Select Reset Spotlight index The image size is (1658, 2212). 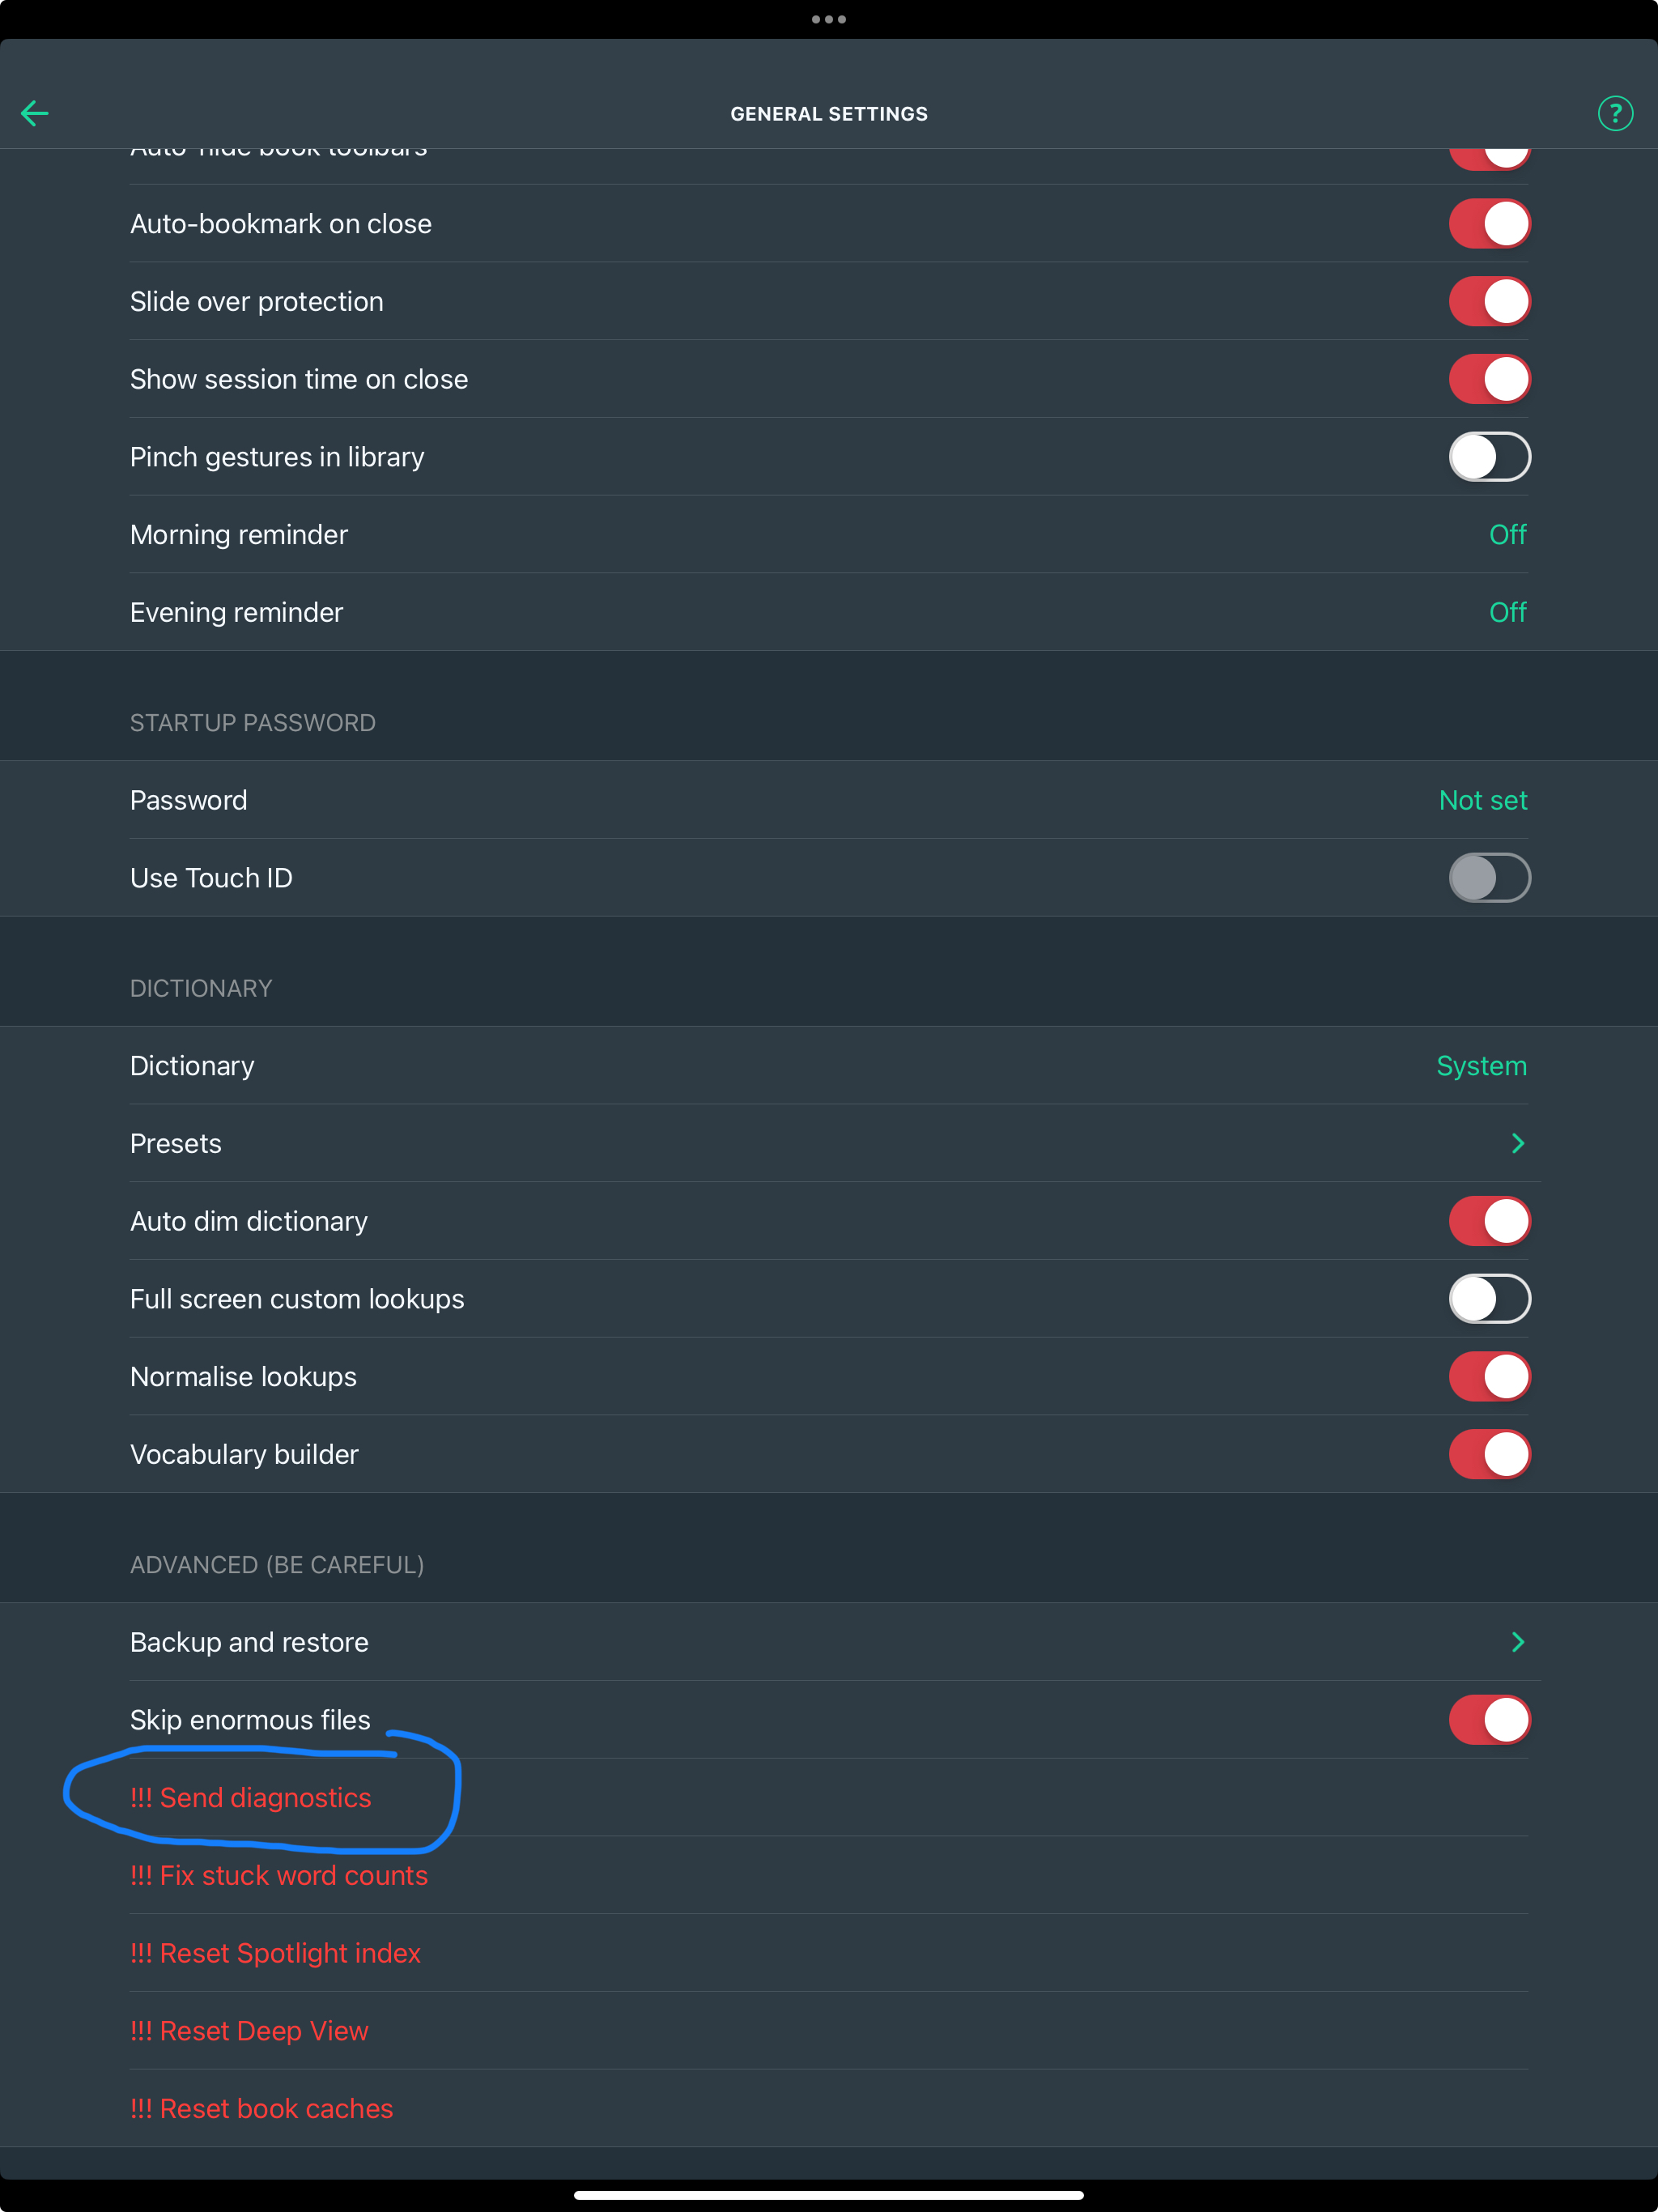[x=275, y=1953]
